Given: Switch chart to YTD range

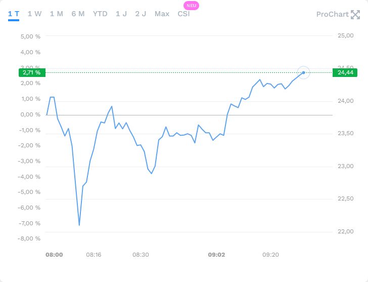Looking at the screenshot, I should [x=100, y=14].
